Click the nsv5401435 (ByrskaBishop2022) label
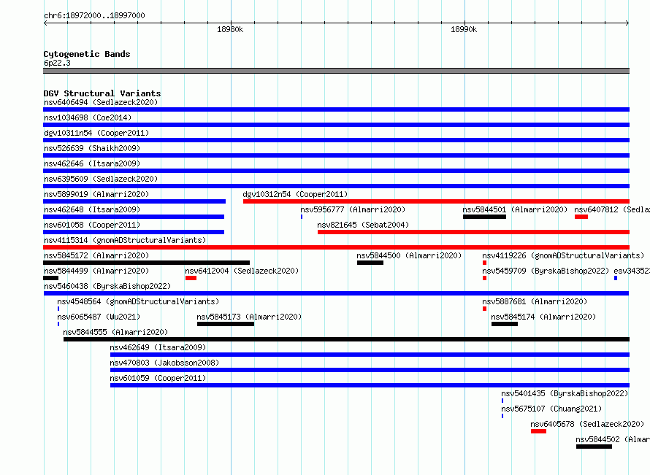Viewport: 650px width, 475px height. 565,393
